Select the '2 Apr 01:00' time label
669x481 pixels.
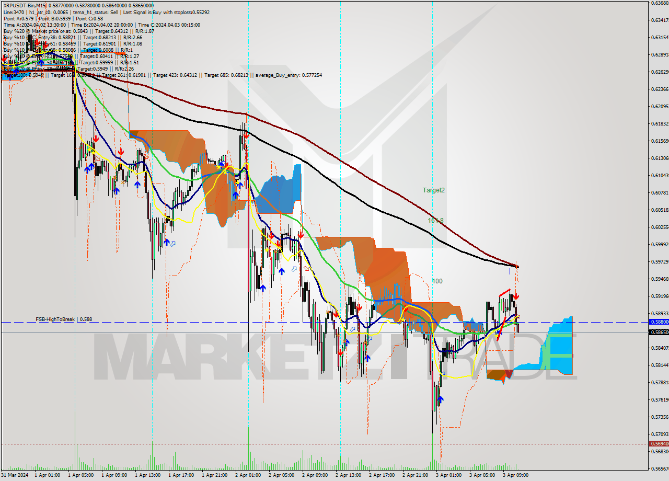pyautogui.click(x=248, y=475)
